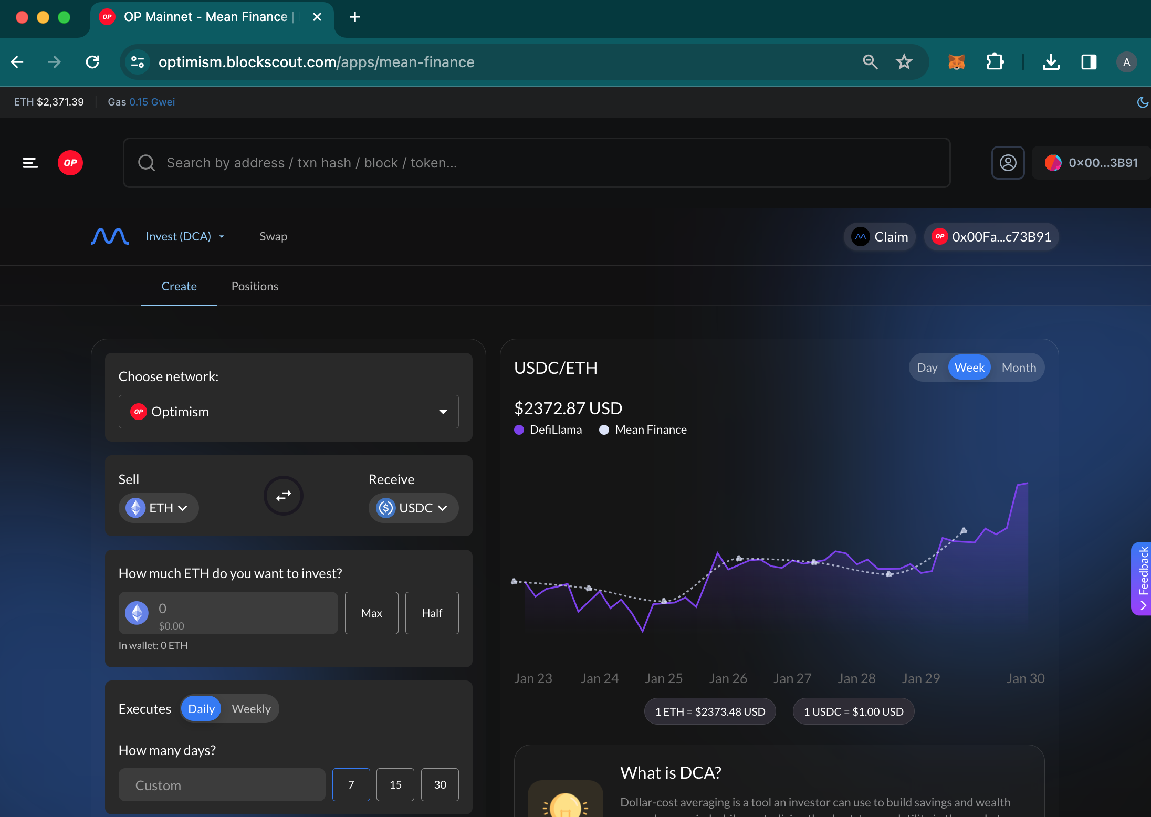Switch chart timeframe to Month
This screenshot has height=817, width=1151.
pyautogui.click(x=1018, y=367)
